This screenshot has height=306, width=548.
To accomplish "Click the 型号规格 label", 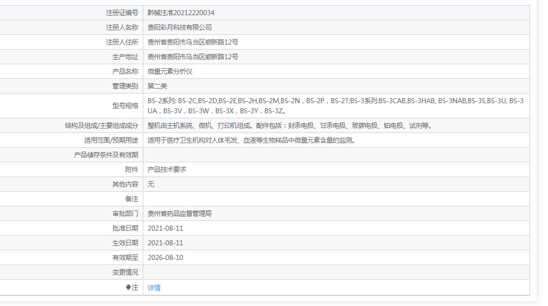I will (125, 106).
